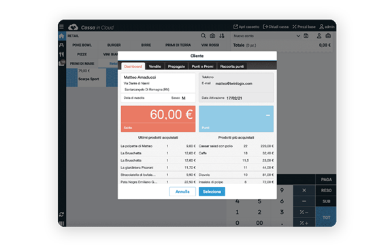This screenshot has width=392, height=246.
Task: Click the sync refresh icon in sidebar
Action: (x=61, y=214)
